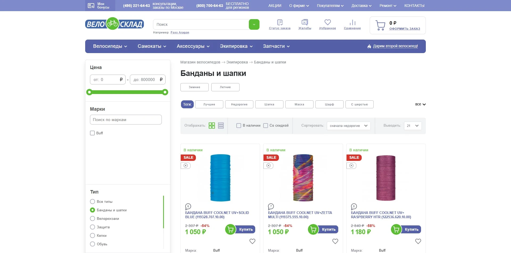Viewport: 511px width, 253px height.
Task: Click the flame icon near promo link
Action: pos(369,46)
